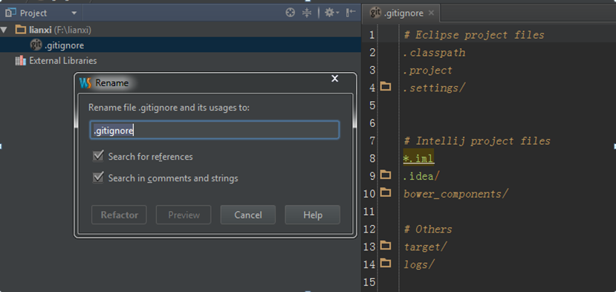Toggle the Search for references checkbox
The width and height of the screenshot is (616, 292).
(98, 156)
